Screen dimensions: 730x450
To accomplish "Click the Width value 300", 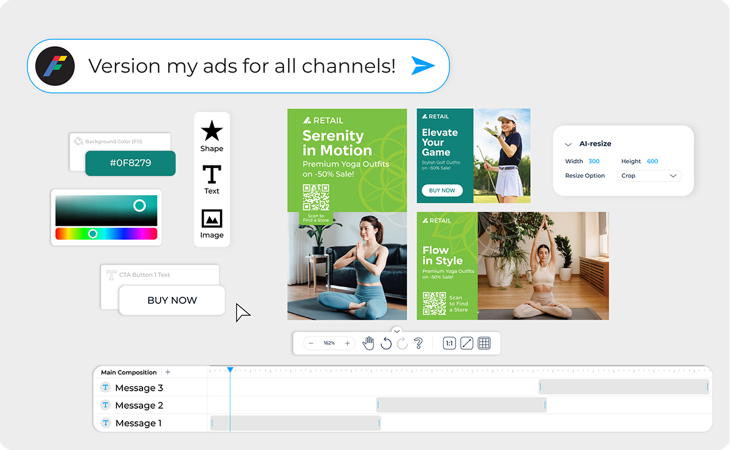I will click(594, 161).
